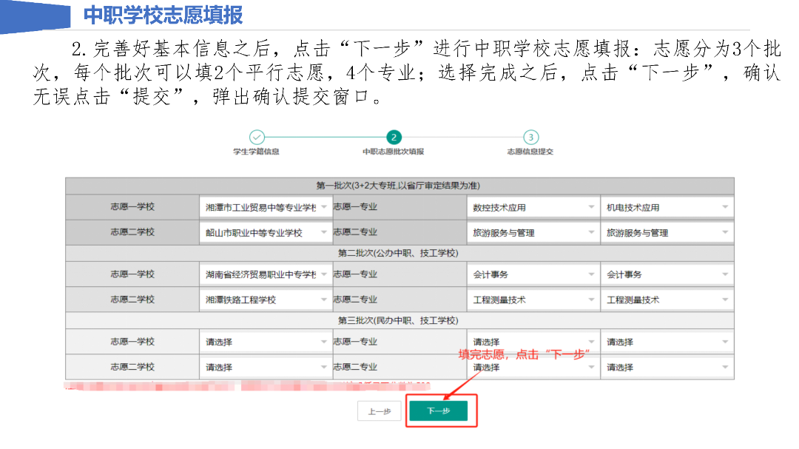
Task: Click 志愿二学校 label in 第一批次
Action: [132, 232]
